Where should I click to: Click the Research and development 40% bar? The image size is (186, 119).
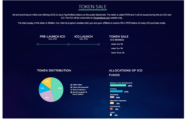[x=118, y=85]
